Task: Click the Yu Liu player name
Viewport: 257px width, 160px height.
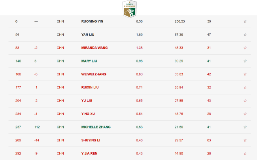Action: [x=87, y=101]
